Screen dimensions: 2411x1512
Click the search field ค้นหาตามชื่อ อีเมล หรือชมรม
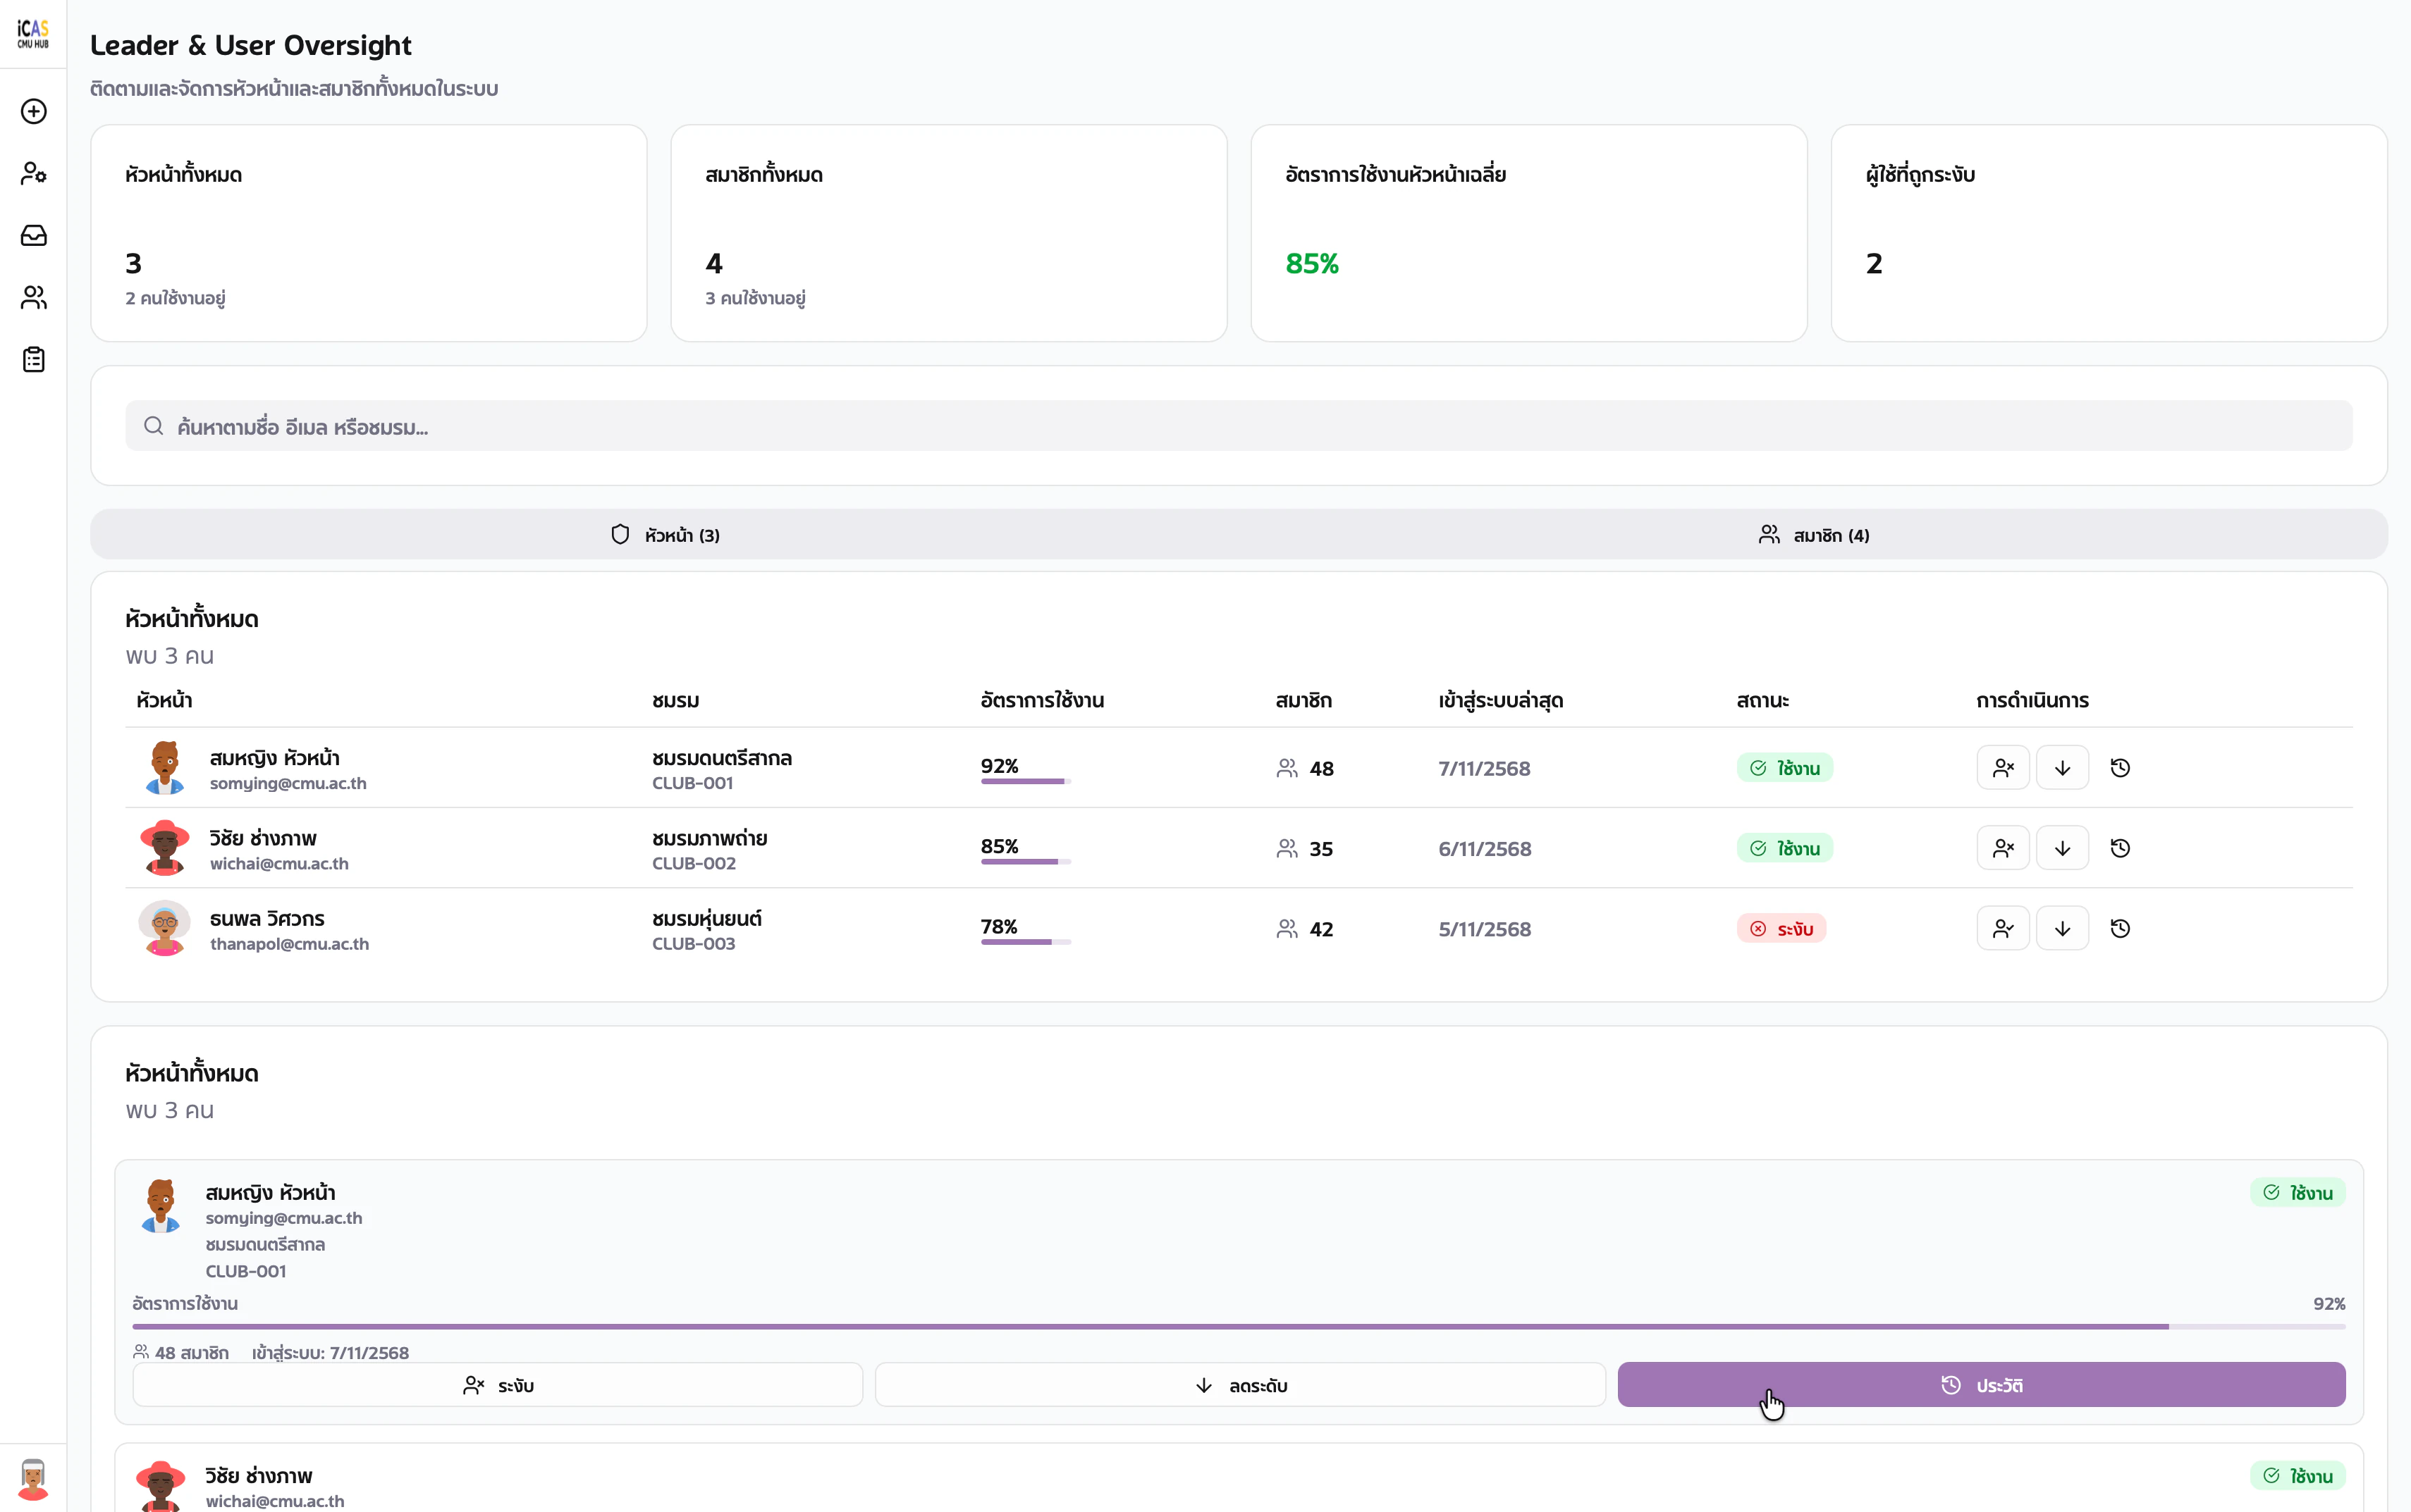(x=1239, y=426)
